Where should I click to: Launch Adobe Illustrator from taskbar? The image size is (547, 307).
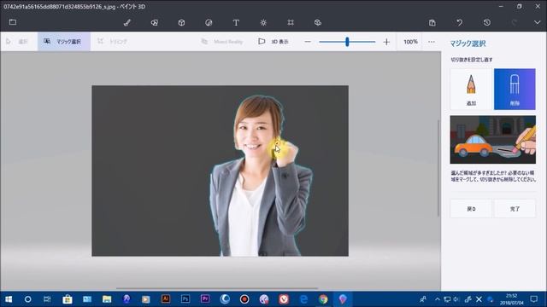pyautogui.click(x=166, y=299)
